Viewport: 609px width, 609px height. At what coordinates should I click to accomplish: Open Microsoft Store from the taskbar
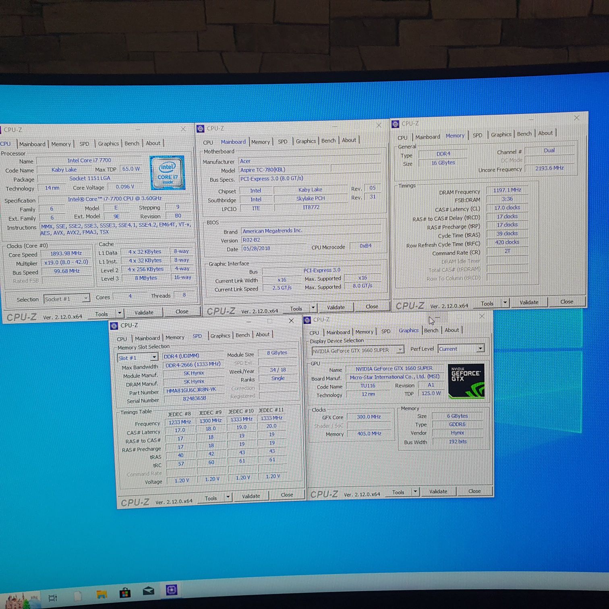[x=125, y=592]
